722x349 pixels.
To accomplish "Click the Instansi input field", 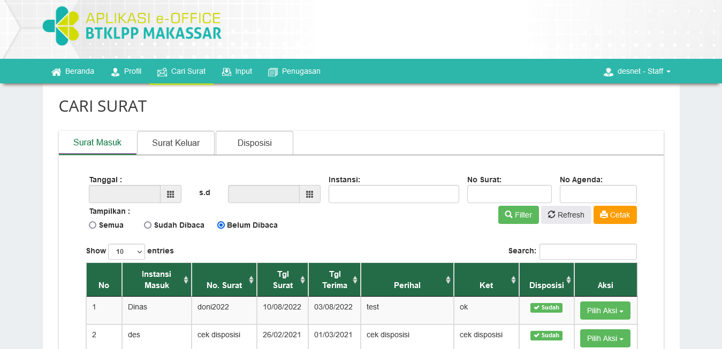I will (x=393, y=194).
